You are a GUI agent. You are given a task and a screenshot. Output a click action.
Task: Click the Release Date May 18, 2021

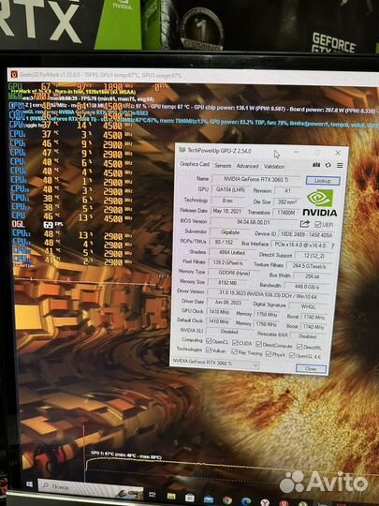tap(226, 211)
